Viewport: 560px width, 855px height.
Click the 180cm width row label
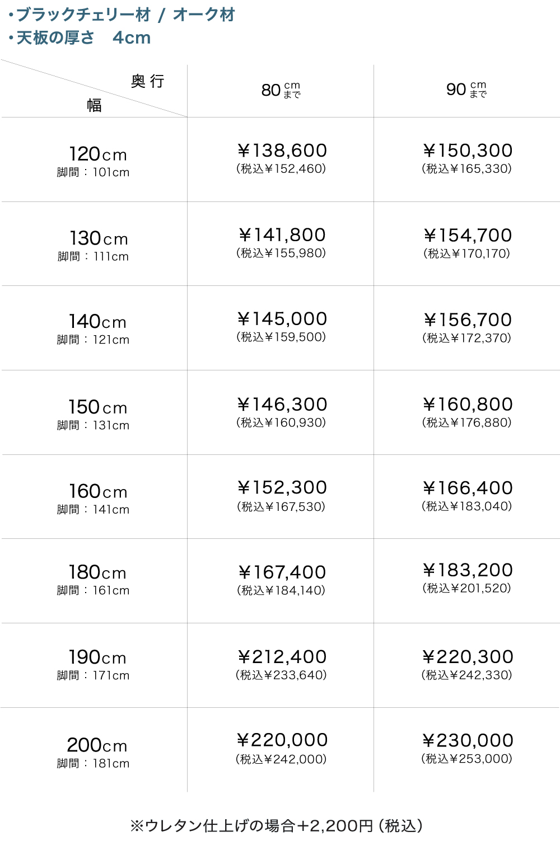[97, 572]
